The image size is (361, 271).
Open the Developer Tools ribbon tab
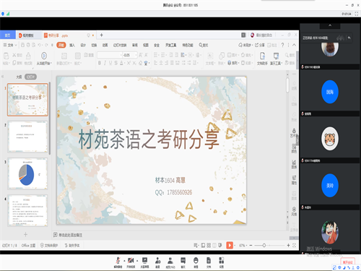[x=171, y=45]
